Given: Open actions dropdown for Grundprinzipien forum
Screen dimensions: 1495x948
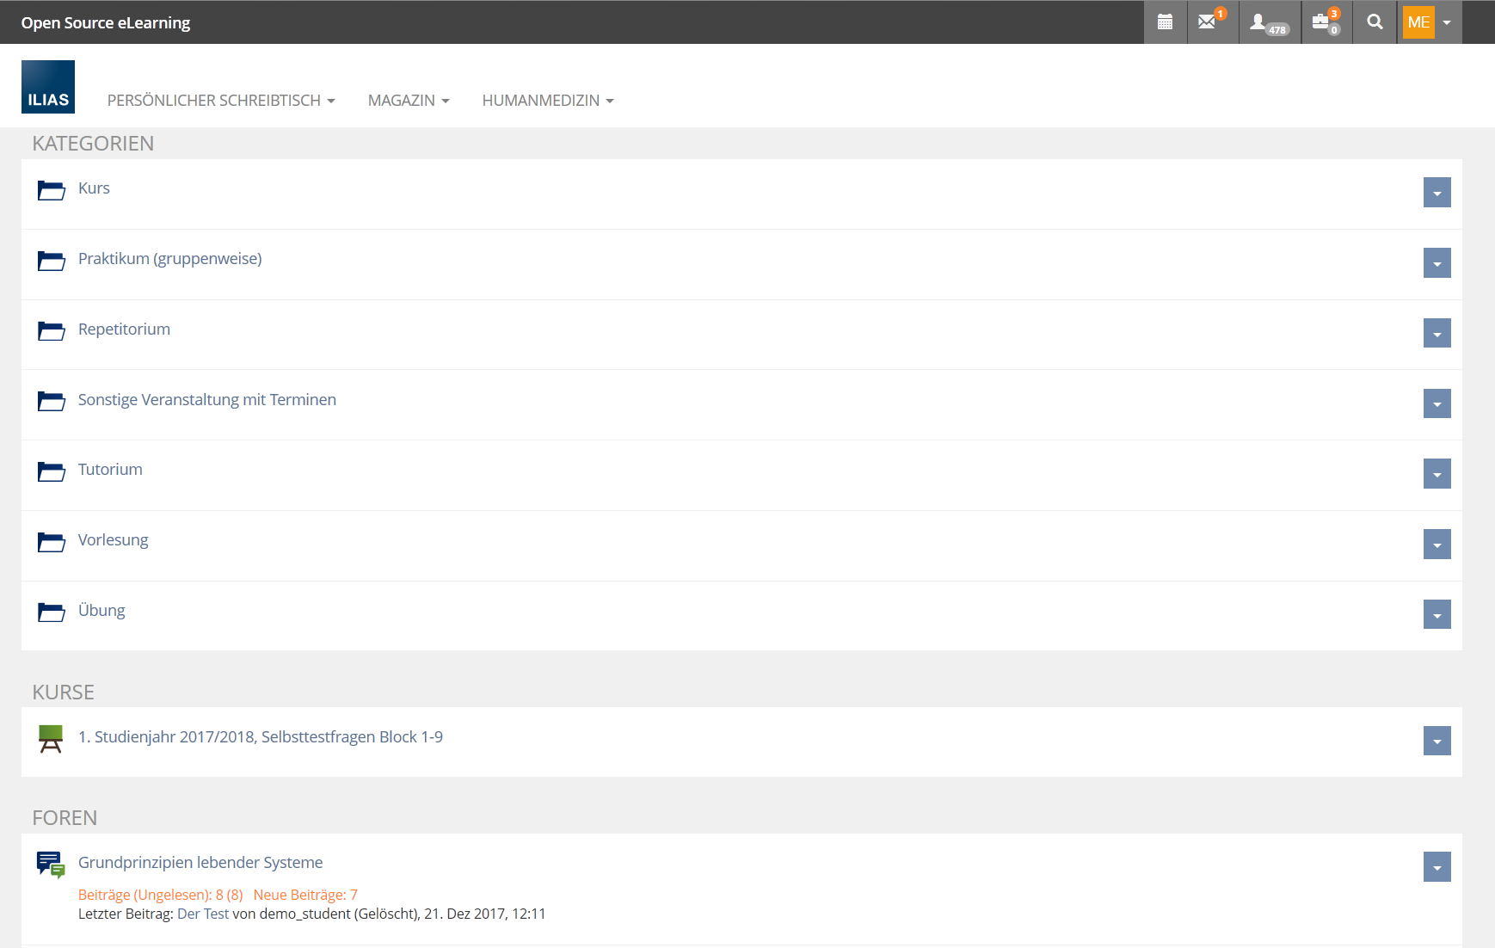Looking at the screenshot, I should point(1437,867).
